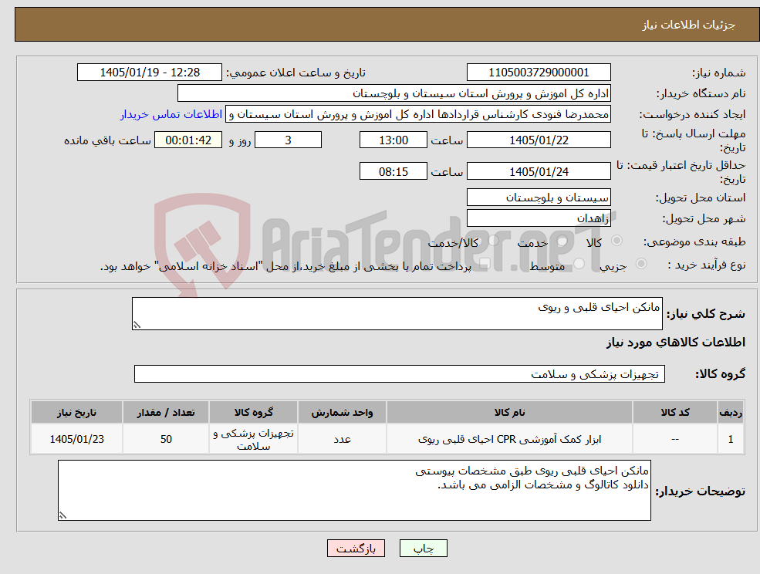Select the کالا radio button
The height and width of the screenshot is (574, 760).
coord(617,241)
